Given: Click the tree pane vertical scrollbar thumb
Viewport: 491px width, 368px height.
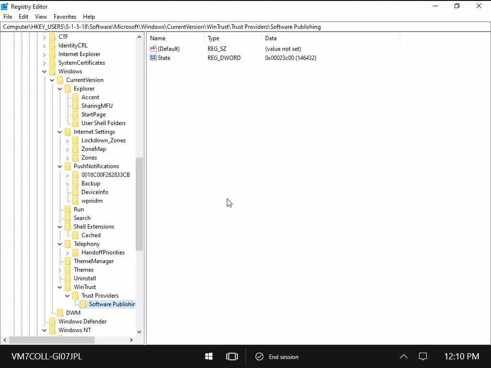Looking at the screenshot, I should click(x=140, y=204).
